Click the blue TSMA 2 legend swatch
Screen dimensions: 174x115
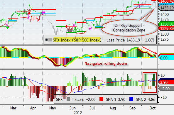pos(131,99)
